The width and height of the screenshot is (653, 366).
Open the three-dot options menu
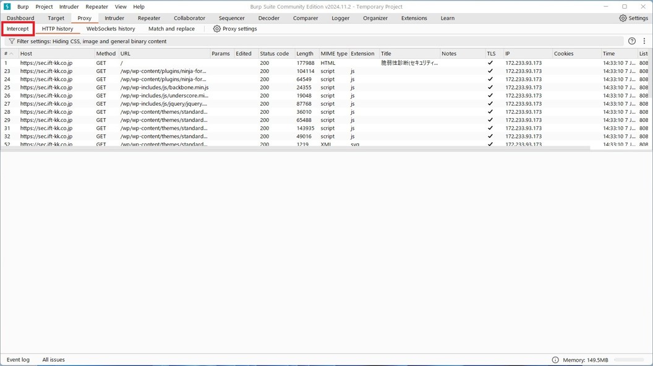pyautogui.click(x=644, y=41)
